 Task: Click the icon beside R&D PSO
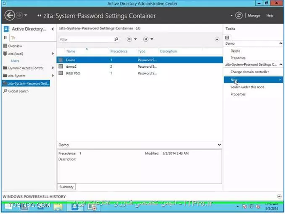click(x=61, y=73)
